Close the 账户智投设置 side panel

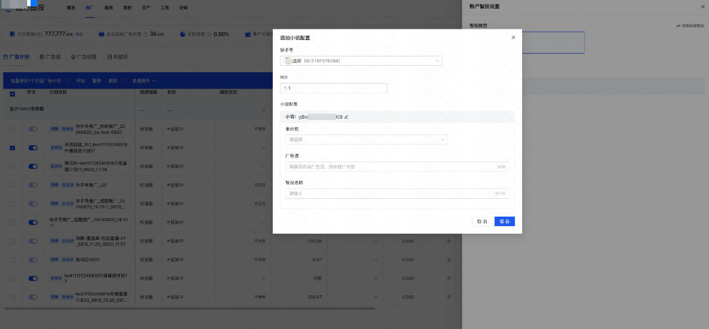(702, 6)
